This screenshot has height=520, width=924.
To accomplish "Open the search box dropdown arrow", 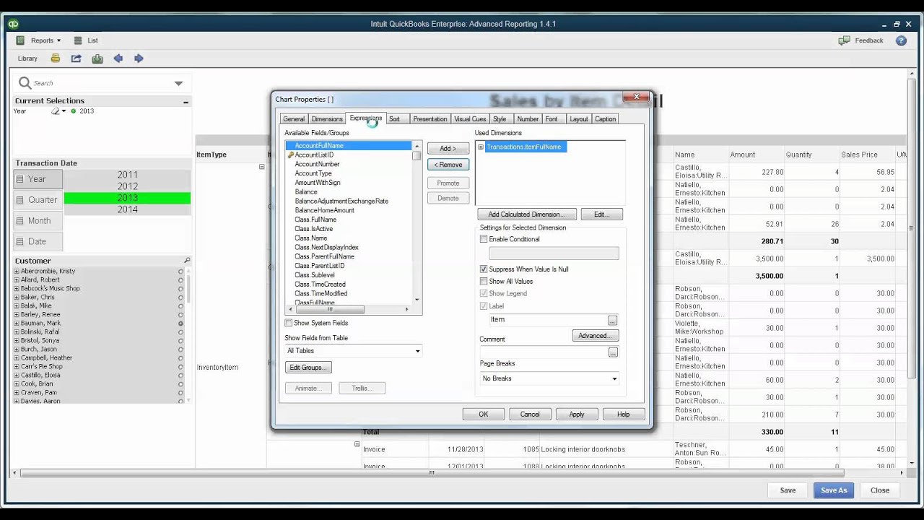I will (x=178, y=84).
